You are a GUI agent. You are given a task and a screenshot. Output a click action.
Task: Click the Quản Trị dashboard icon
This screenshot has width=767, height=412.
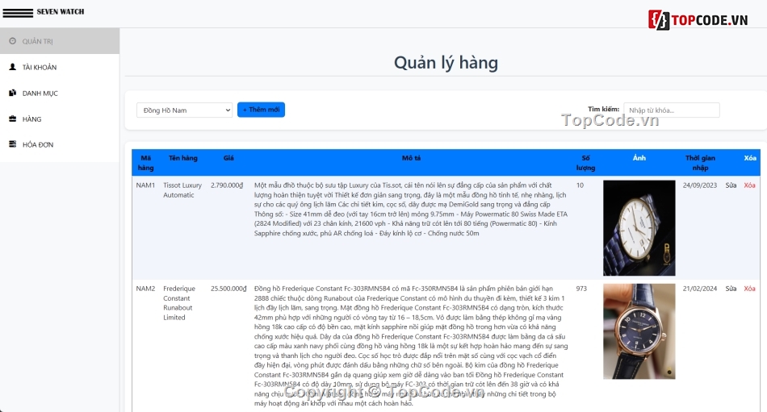[12, 41]
